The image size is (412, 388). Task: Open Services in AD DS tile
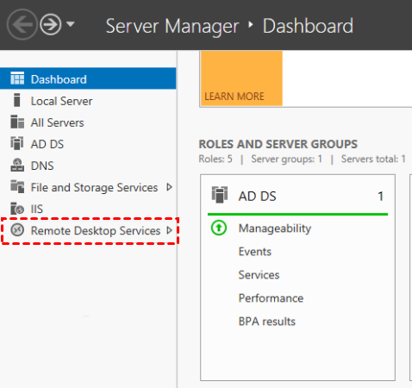point(259,275)
